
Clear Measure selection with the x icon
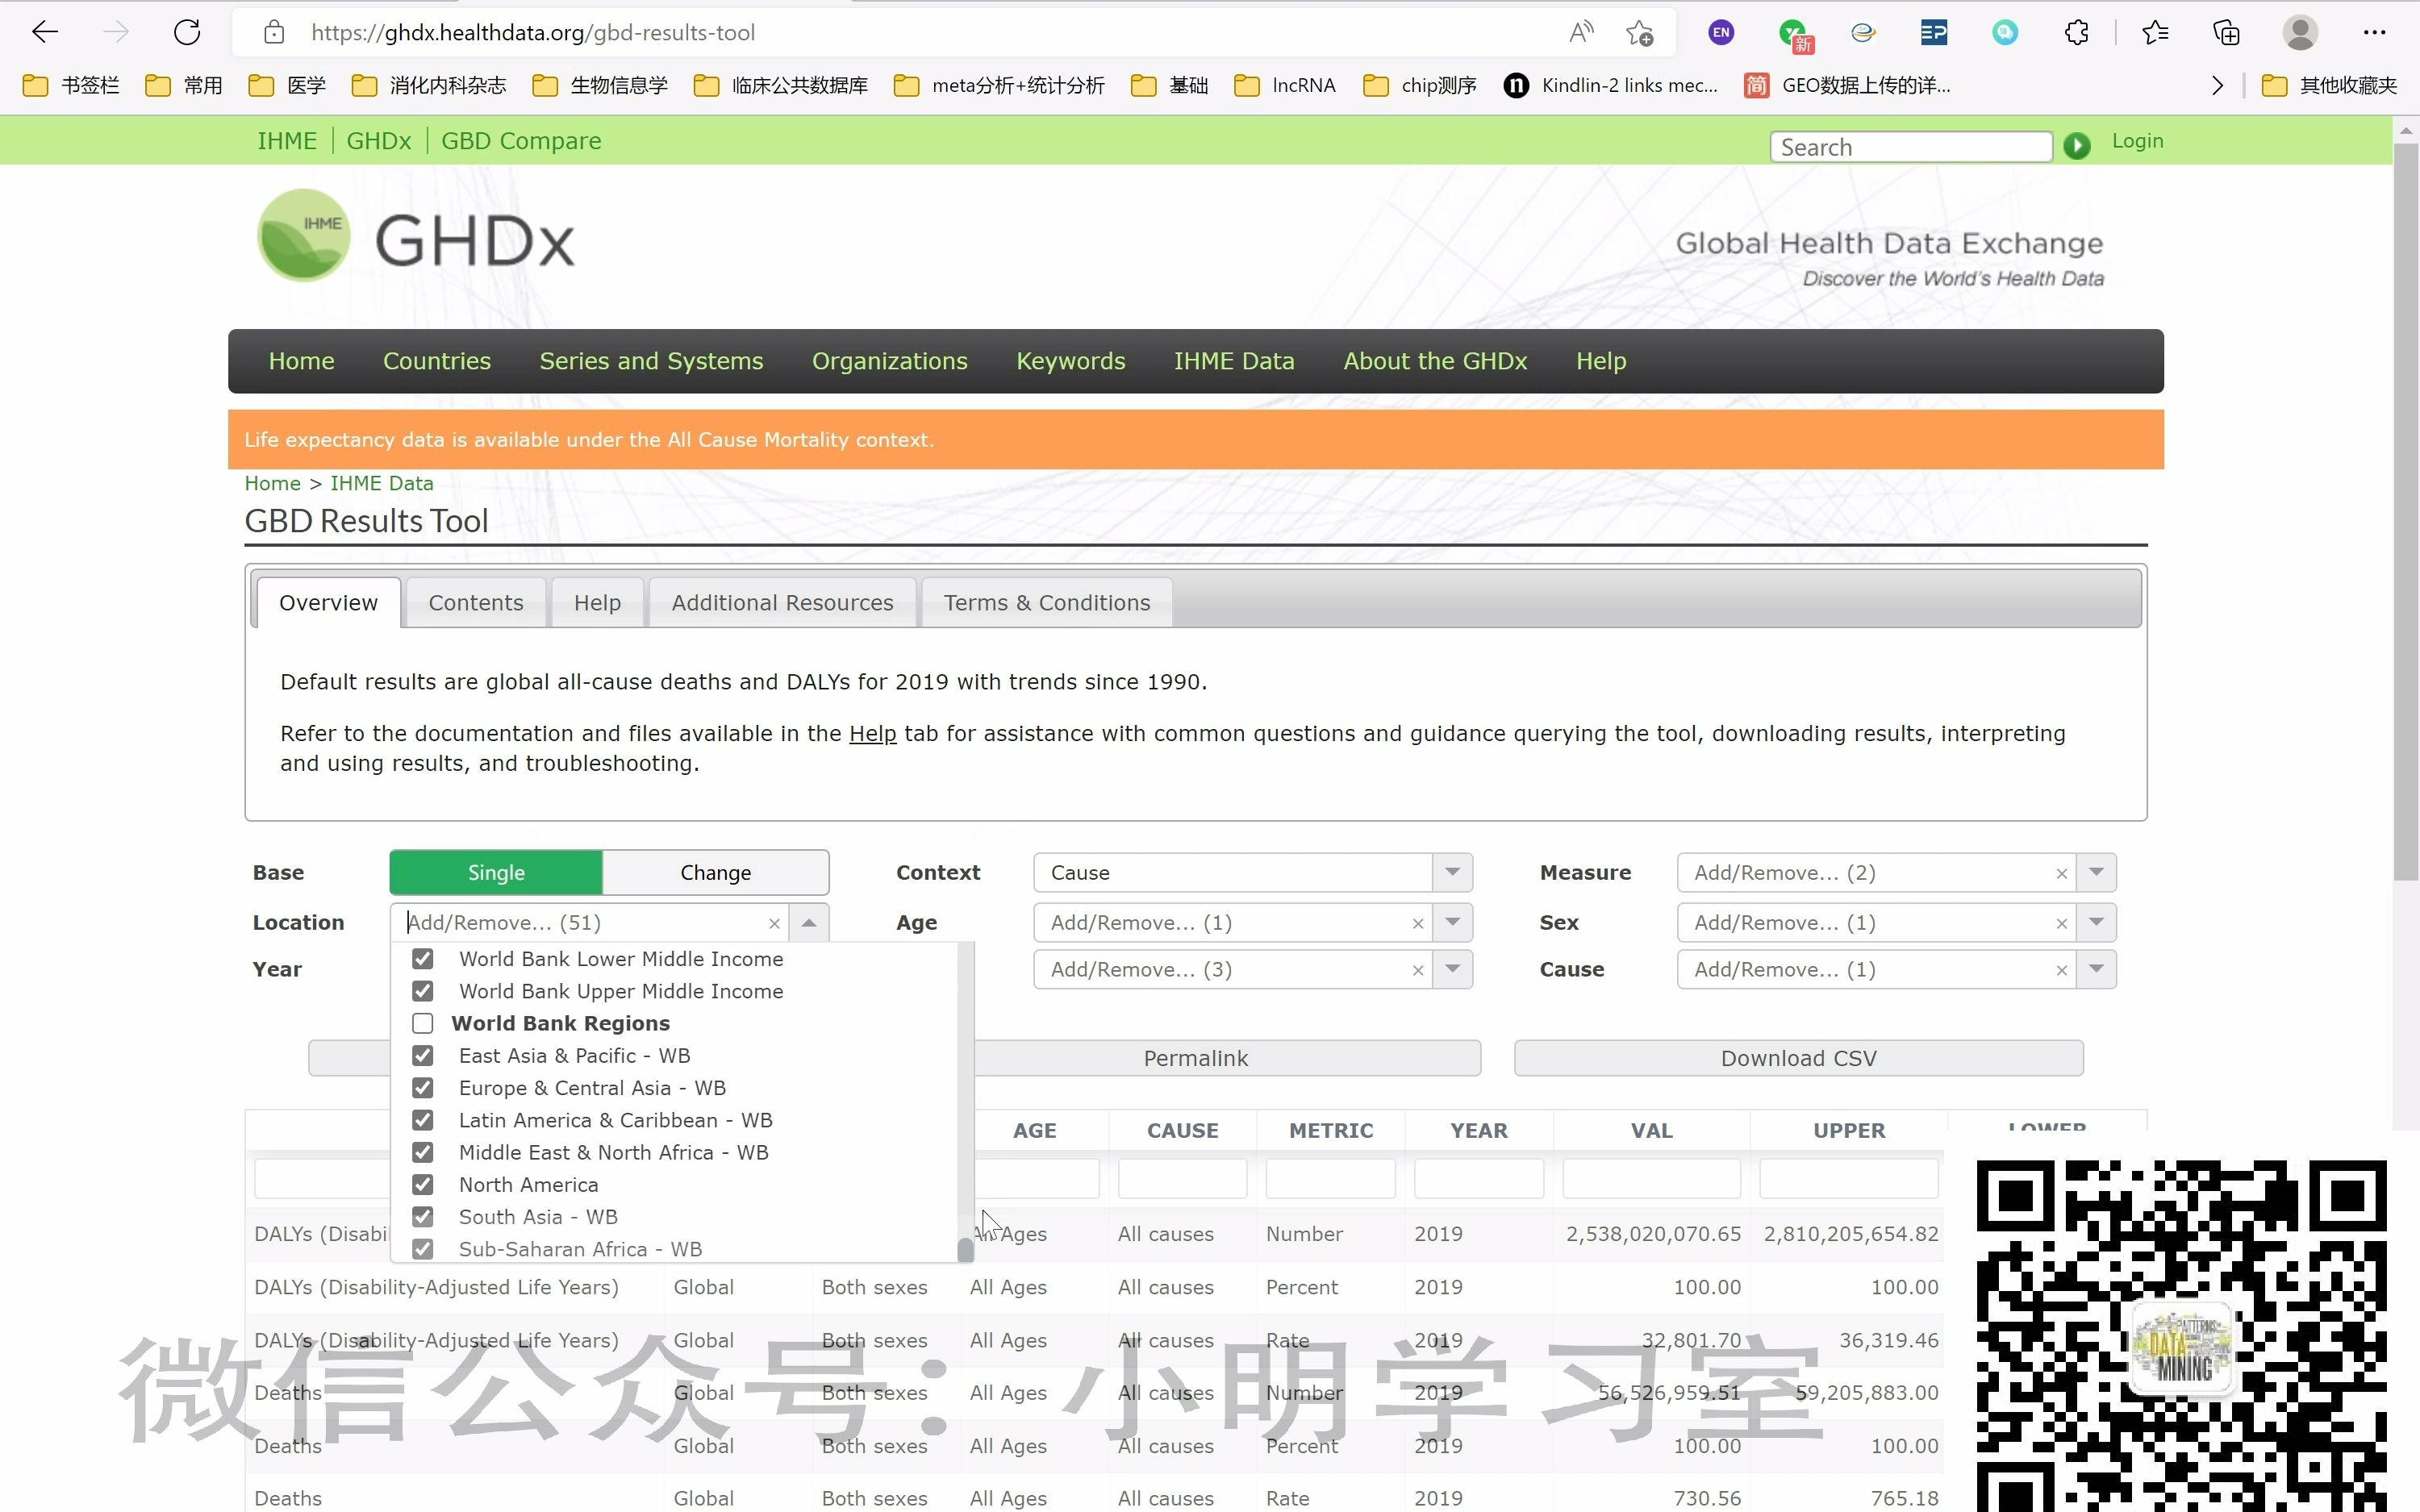click(x=2061, y=873)
